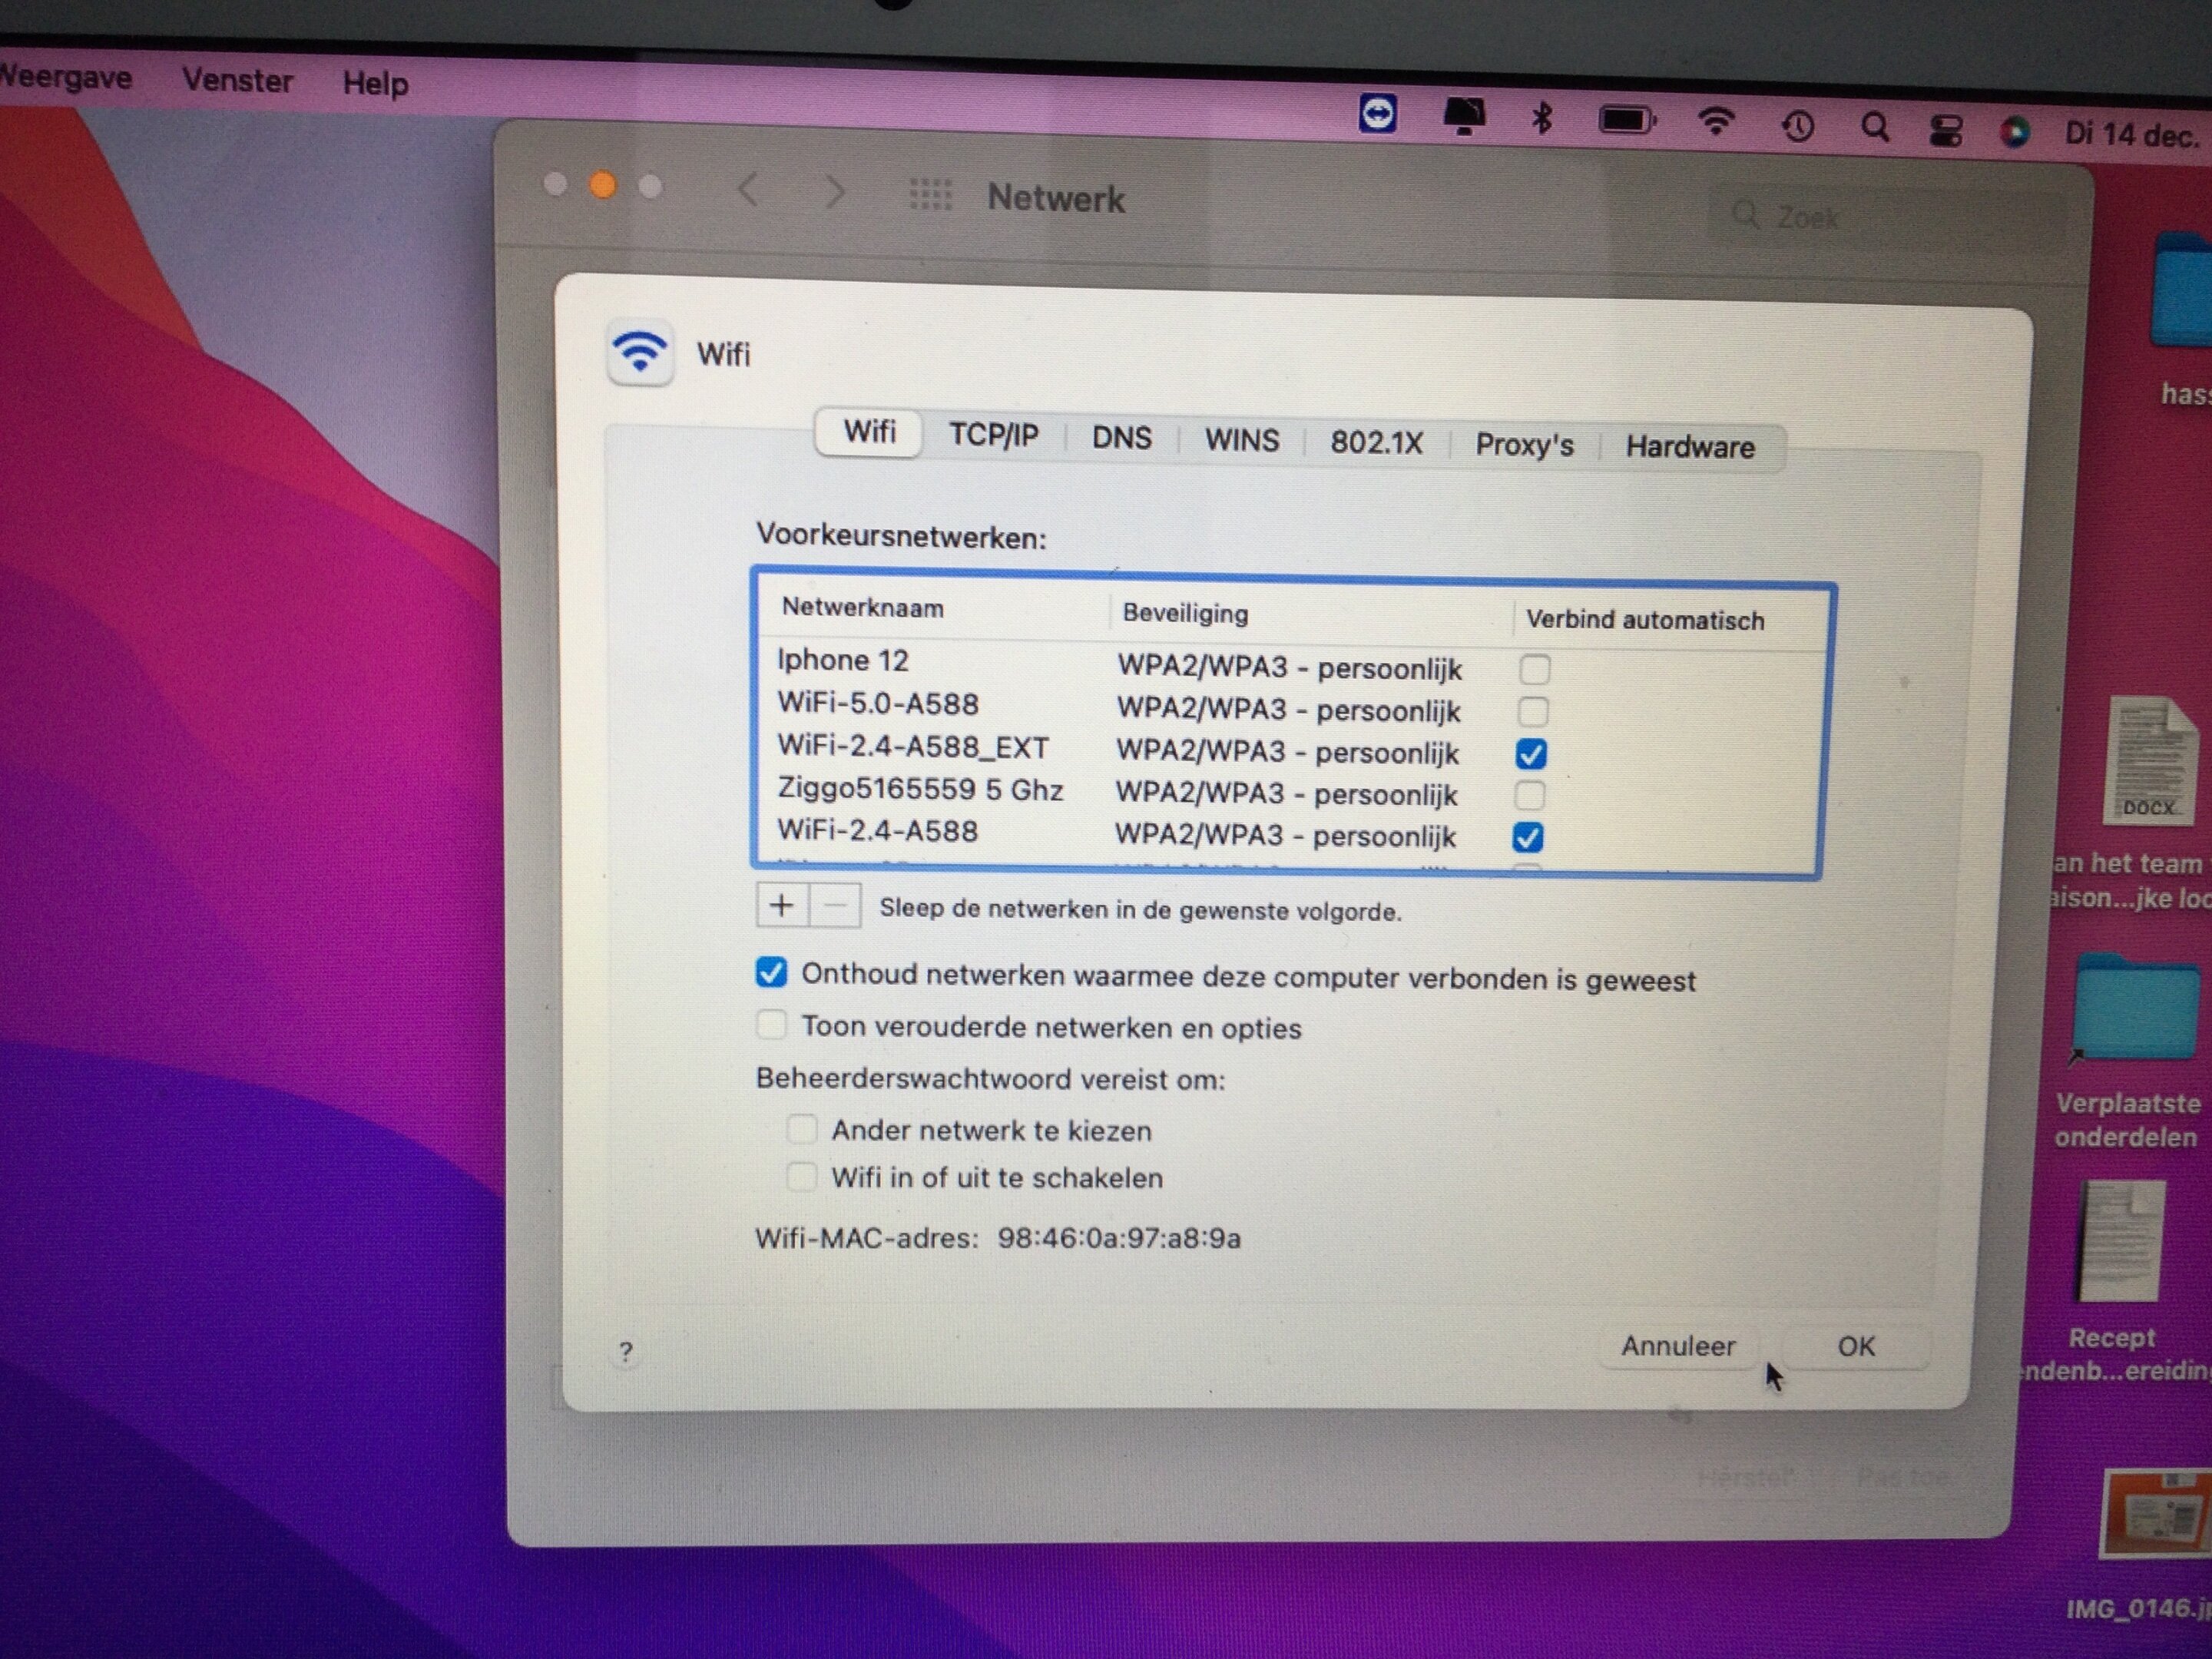Toggle auto-connect for WiFi-5.0-A588
Screen dimensions: 2212x1659
click(1533, 711)
